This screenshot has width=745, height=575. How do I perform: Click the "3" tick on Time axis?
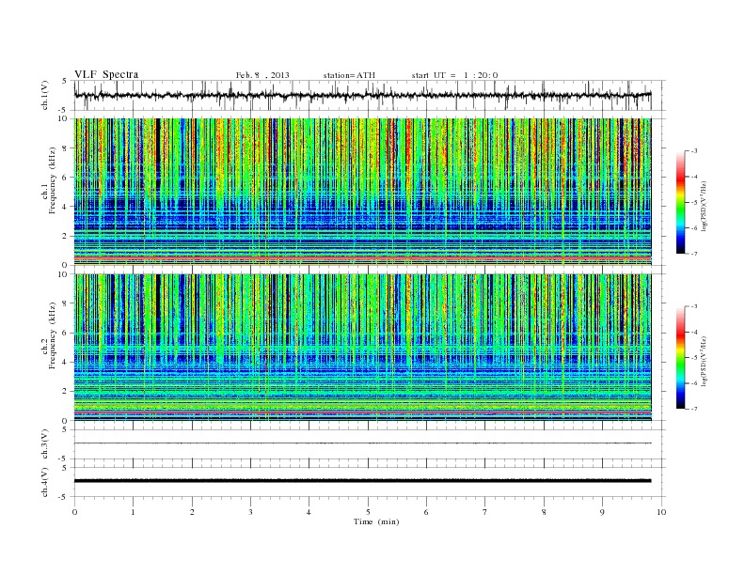pyautogui.click(x=250, y=512)
